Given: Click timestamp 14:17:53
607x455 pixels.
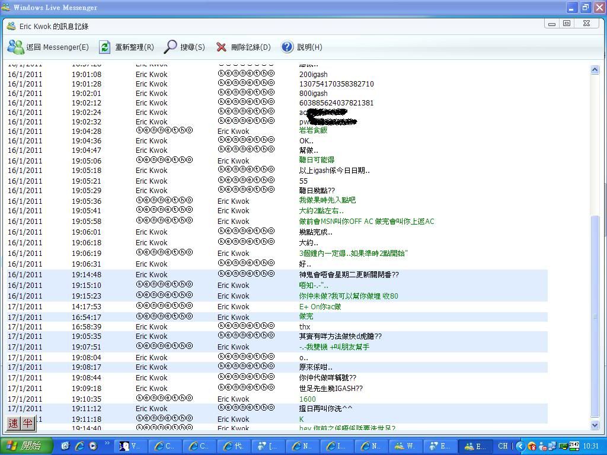Looking at the screenshot, I should click(x=87, y=306).
